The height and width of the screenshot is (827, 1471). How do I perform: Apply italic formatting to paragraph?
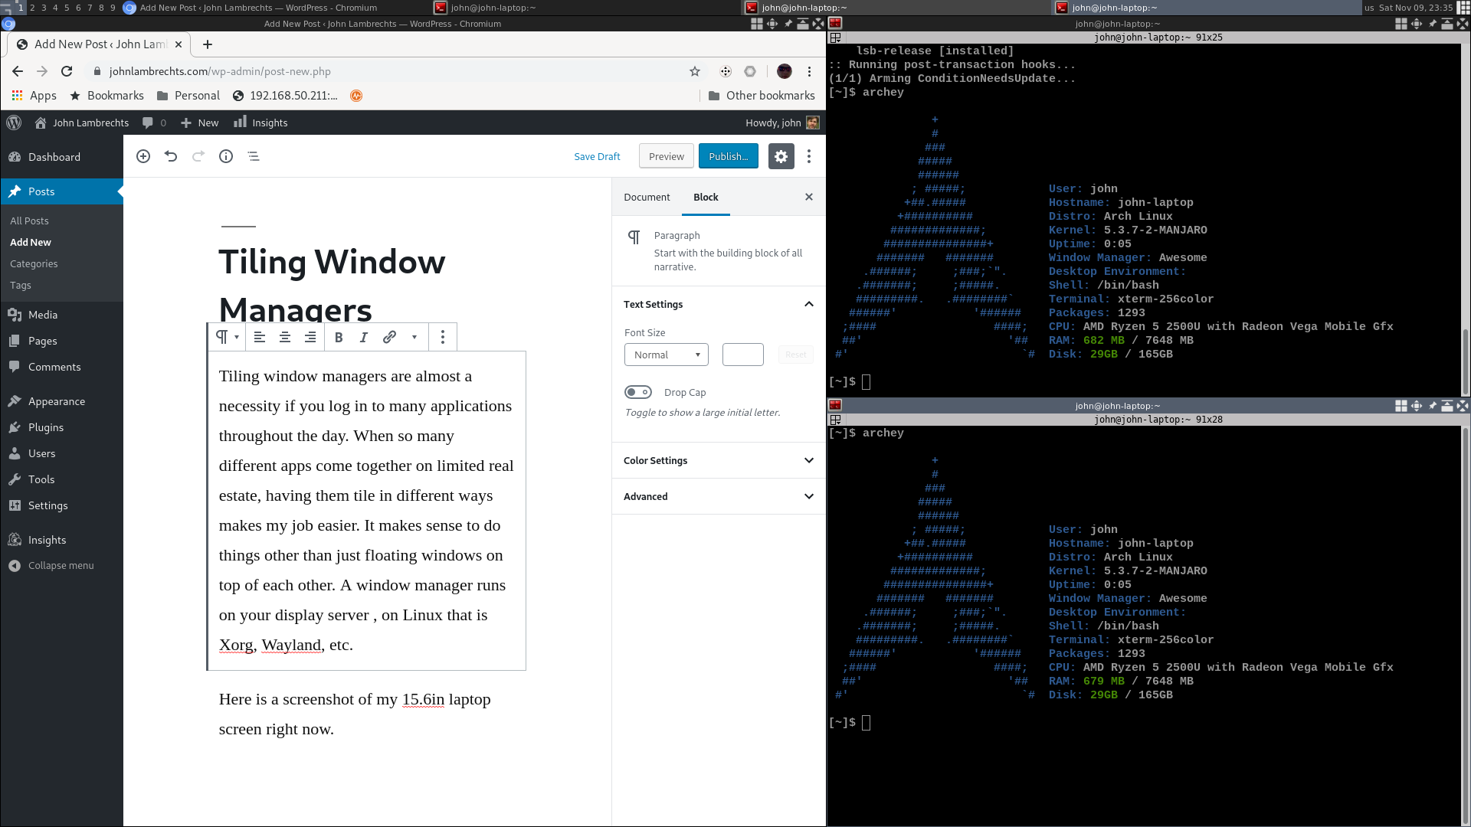point(364,337)
